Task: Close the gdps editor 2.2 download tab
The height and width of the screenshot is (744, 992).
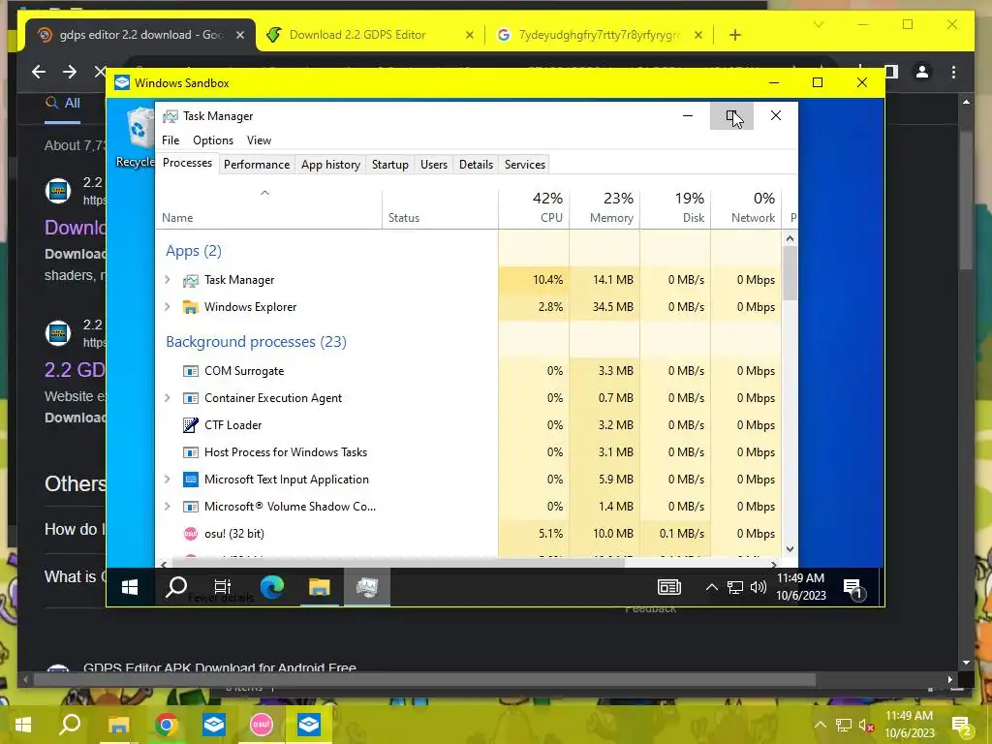Action: 240,36
